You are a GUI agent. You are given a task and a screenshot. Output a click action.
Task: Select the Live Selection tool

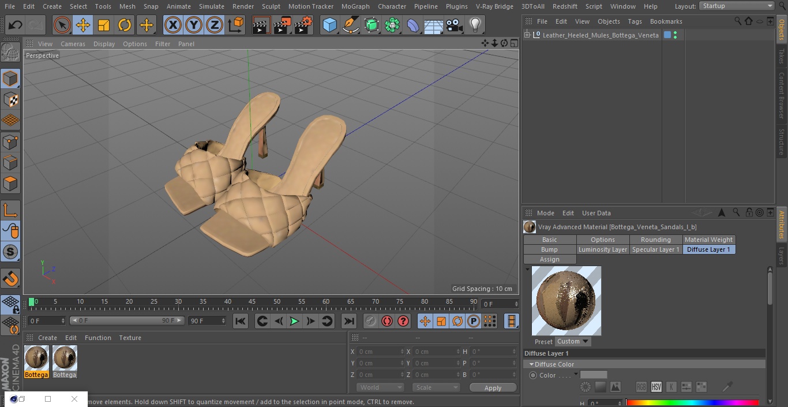point(62,25)
